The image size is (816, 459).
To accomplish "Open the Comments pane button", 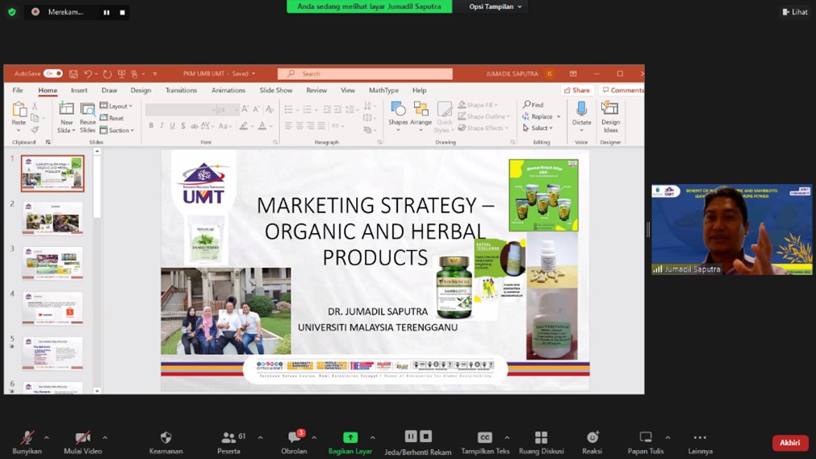I will 622,90.
